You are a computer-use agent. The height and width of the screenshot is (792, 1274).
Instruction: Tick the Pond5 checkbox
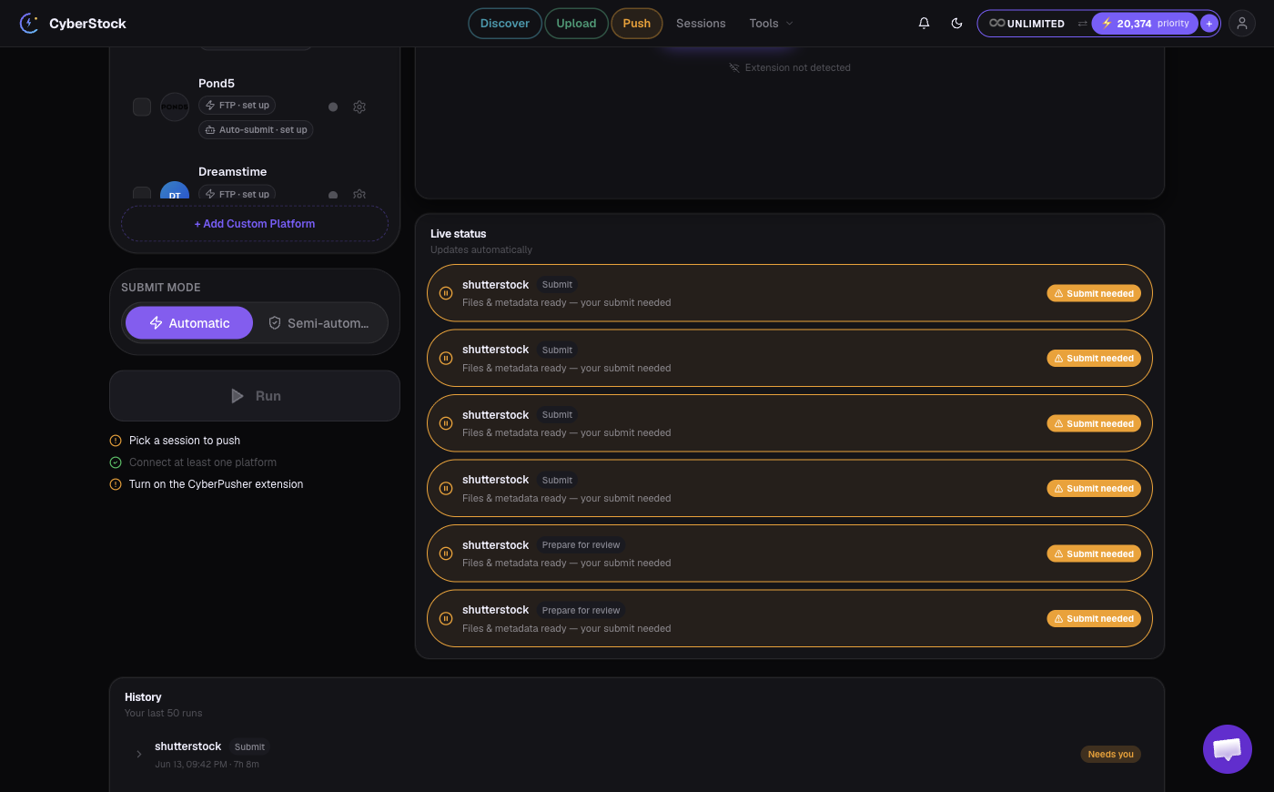point(142,107)
